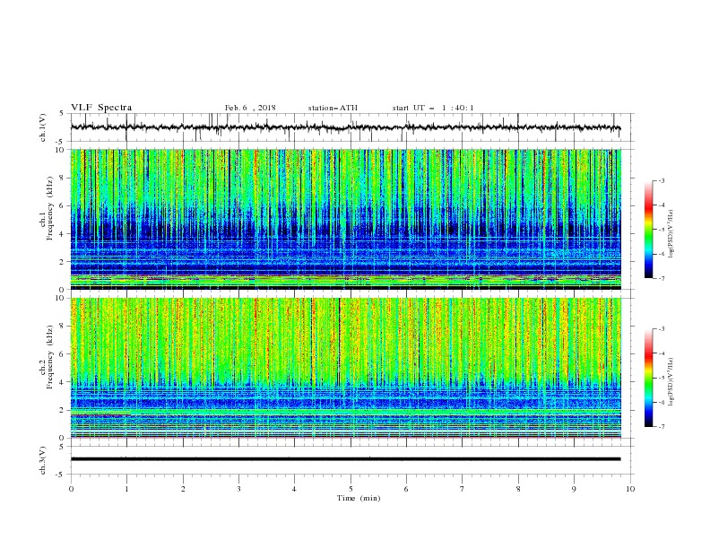Select the 'Time (min)' axis label

[x=359, y=498]
